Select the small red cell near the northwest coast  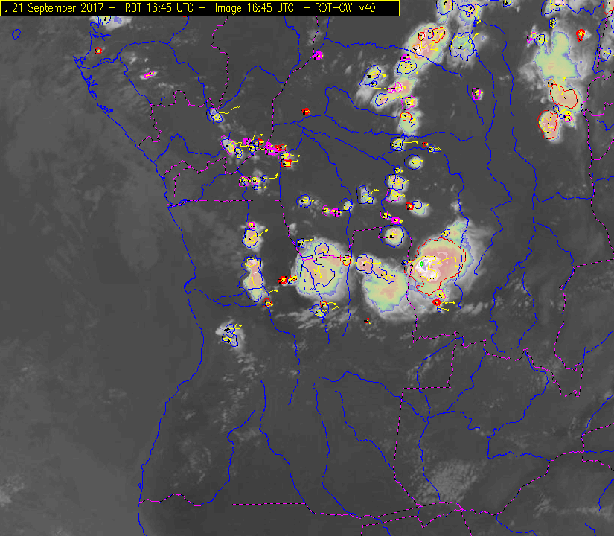[x=98, y=51]
